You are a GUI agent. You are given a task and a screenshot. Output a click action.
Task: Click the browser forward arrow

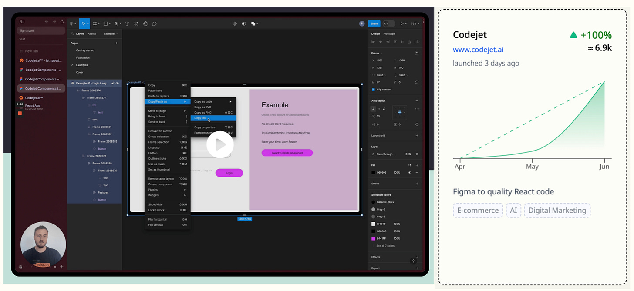pos(54,21)
